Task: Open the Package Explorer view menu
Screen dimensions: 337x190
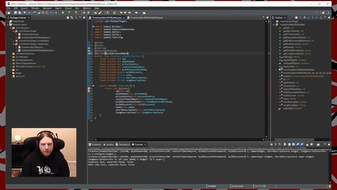Action: click(76, 17)
